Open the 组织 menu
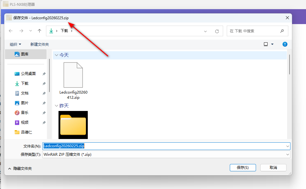This screenshot has width=306, height=189. click(16, 44)
